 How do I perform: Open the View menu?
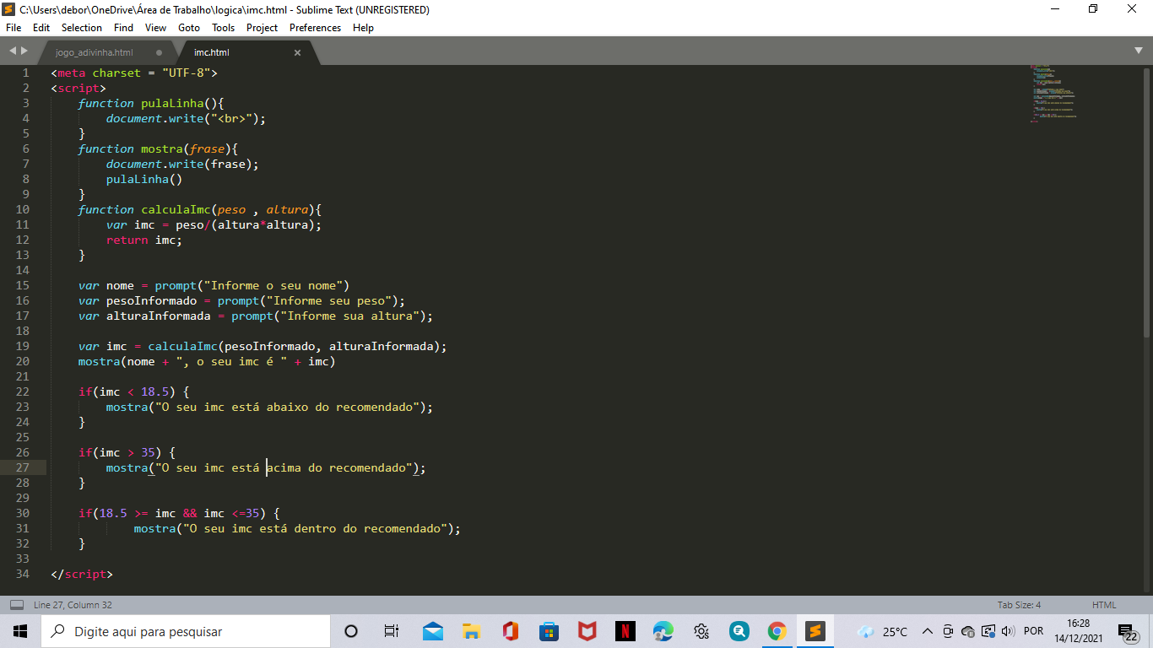click(155, 28)
